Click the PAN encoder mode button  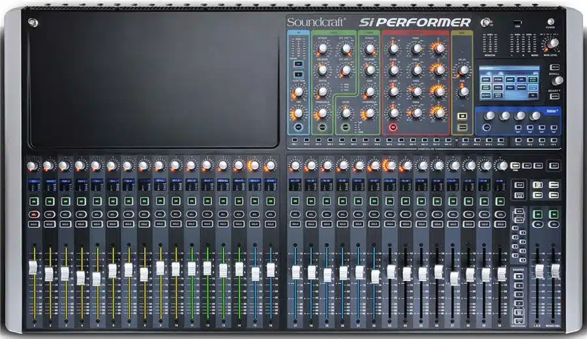538,166
